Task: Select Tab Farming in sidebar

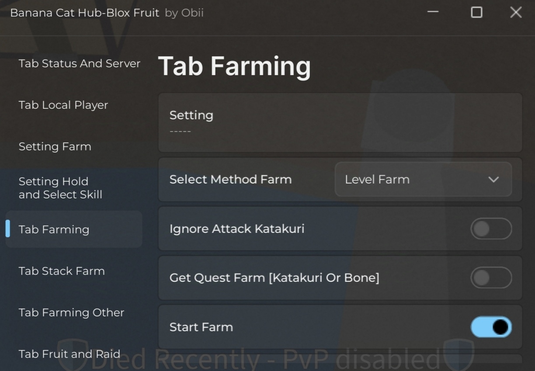Action: (x=74, y=229)
